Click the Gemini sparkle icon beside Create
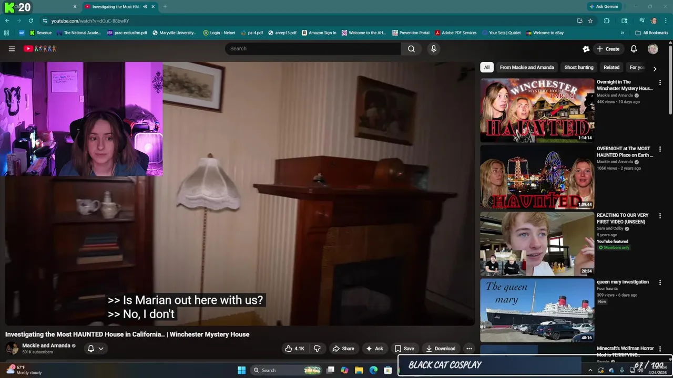 586,49
